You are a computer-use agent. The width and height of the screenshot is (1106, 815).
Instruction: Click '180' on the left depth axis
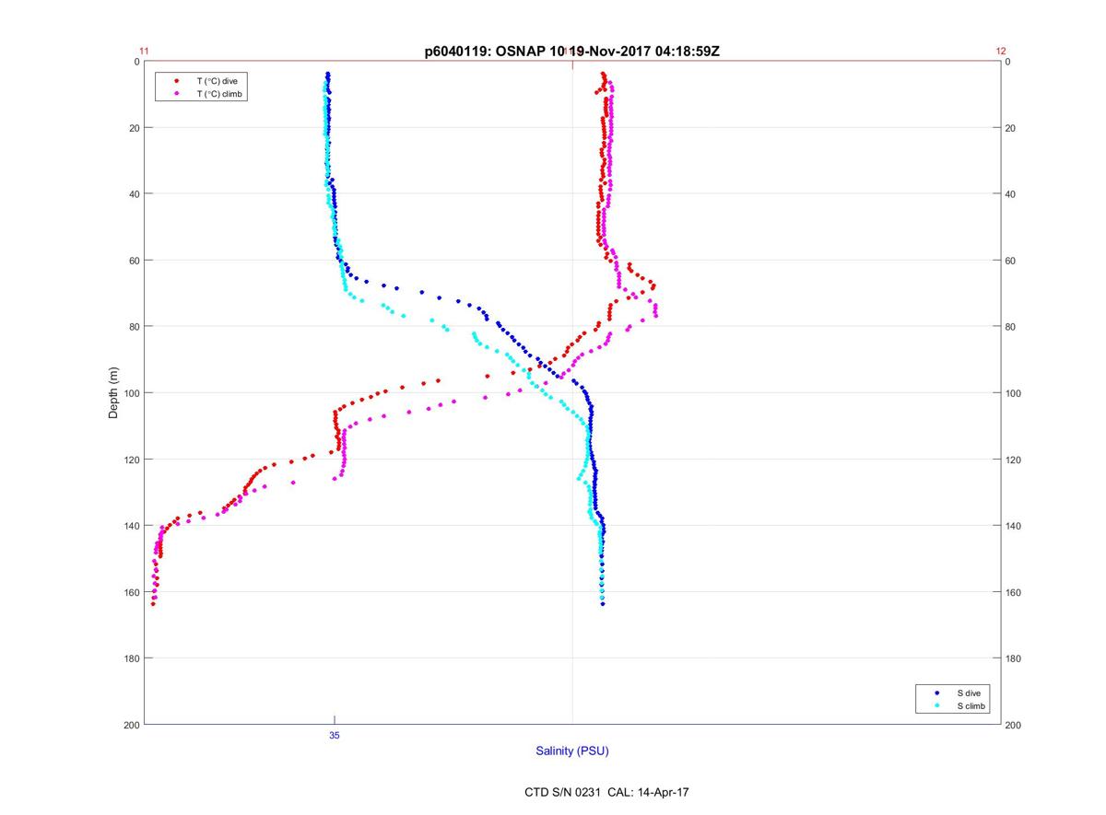[x=131, y=658]
